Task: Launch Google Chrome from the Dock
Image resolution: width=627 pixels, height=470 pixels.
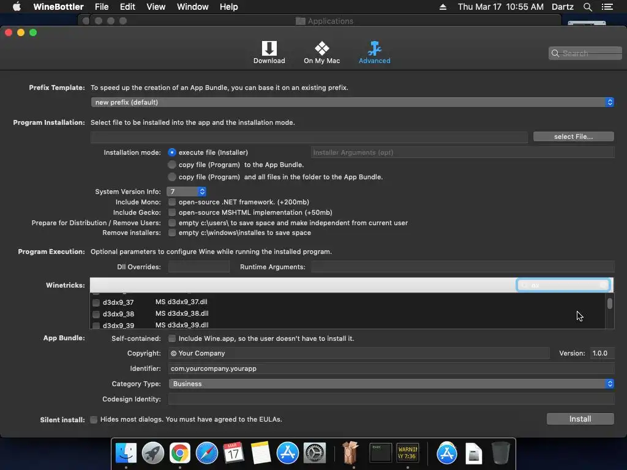Action: pyautogui.click(x=180, y=453)
